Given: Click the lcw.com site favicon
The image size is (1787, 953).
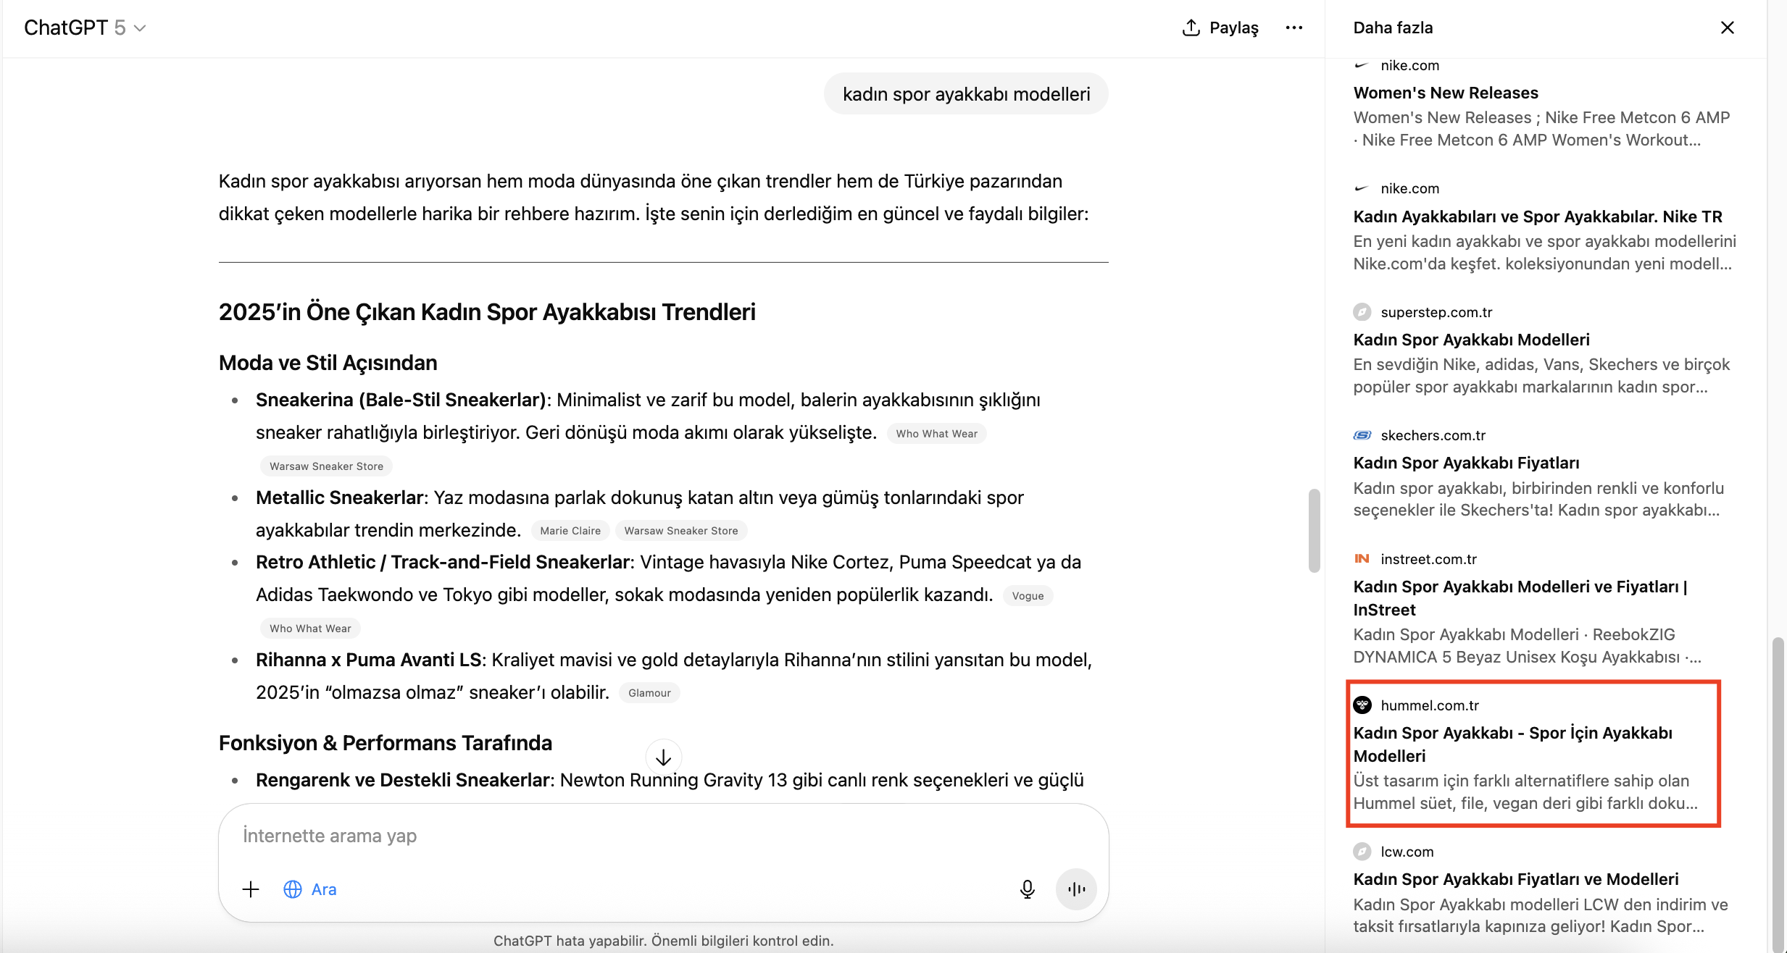Looking at the screenshot, I should [x=1362, y=852].
